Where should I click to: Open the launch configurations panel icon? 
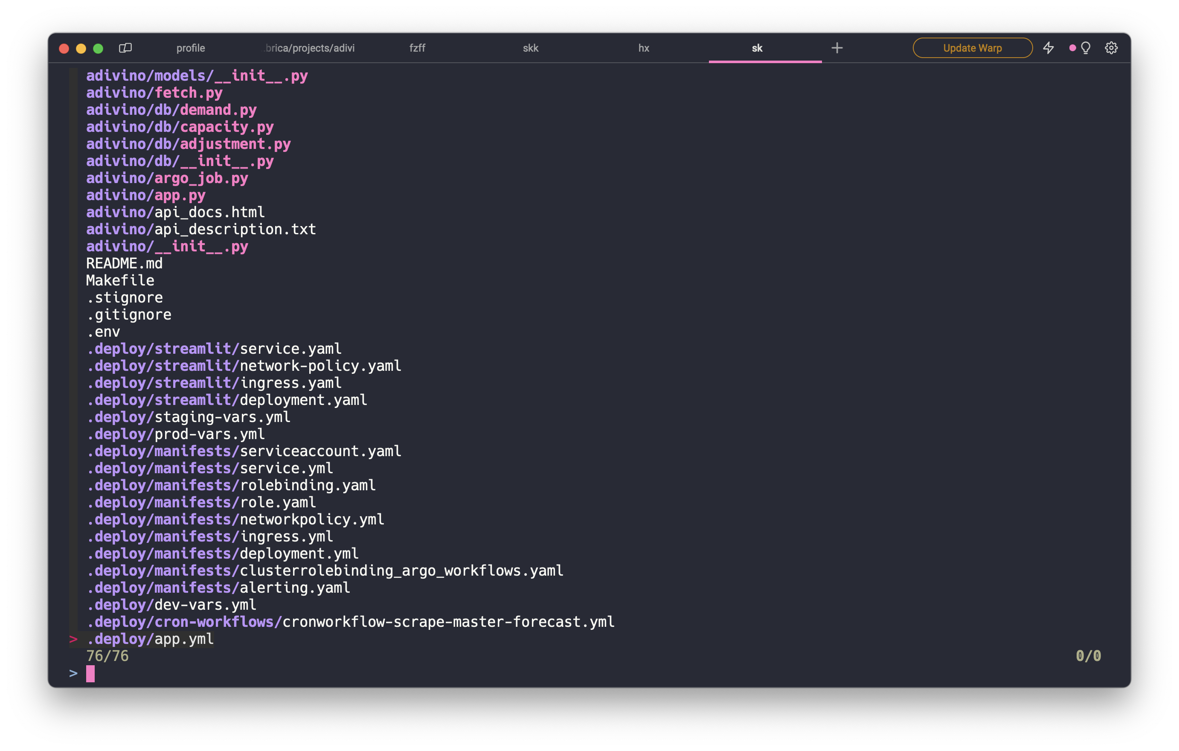point(126,48)
